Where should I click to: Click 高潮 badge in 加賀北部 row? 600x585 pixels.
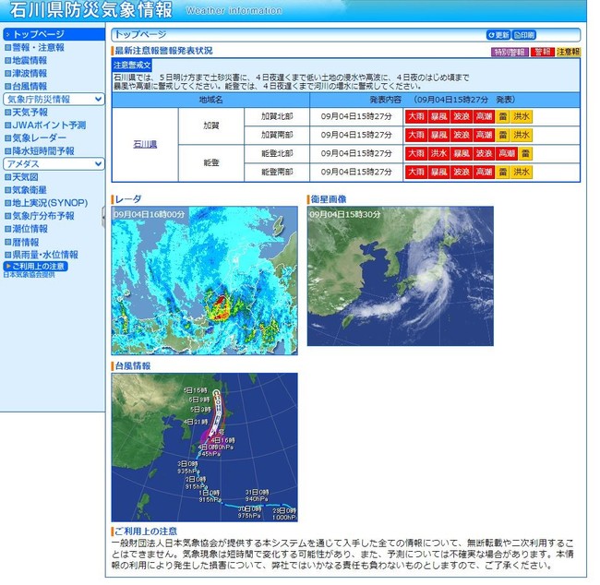tap(484, 116)
